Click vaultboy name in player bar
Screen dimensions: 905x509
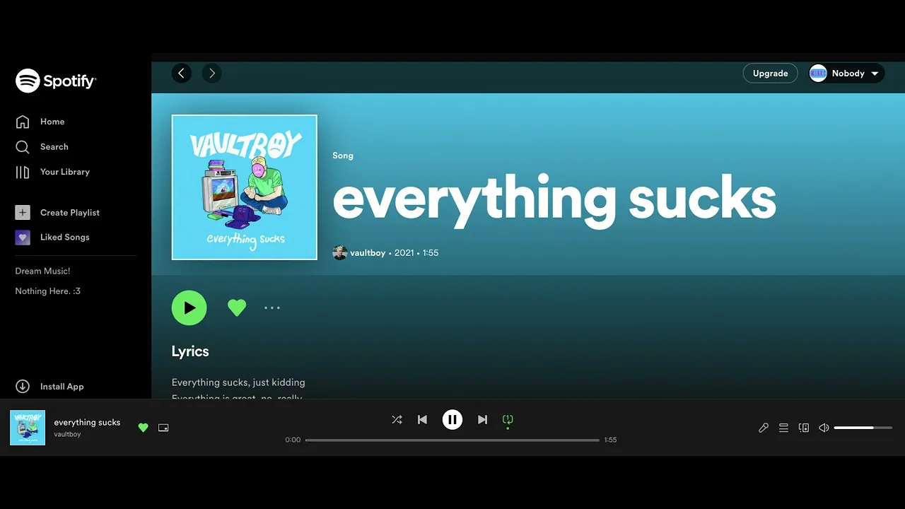[67, 434]
